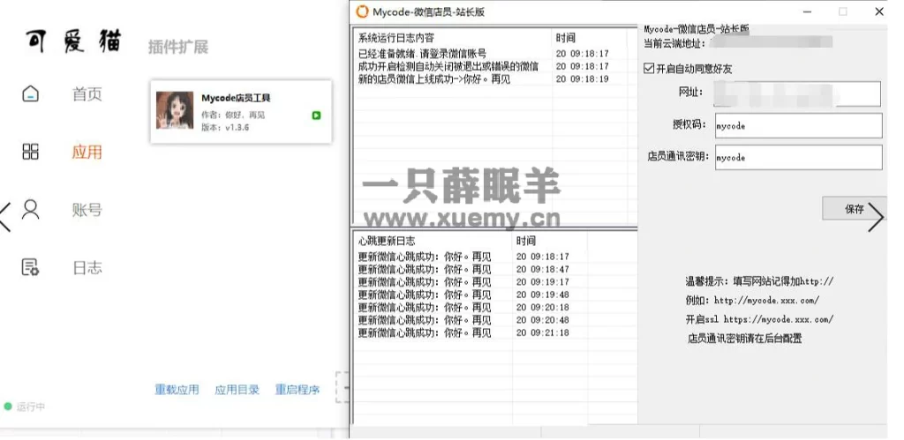The image size is (904, 440).
Task: Open the 日志 log section
Action: click(87, 268)
